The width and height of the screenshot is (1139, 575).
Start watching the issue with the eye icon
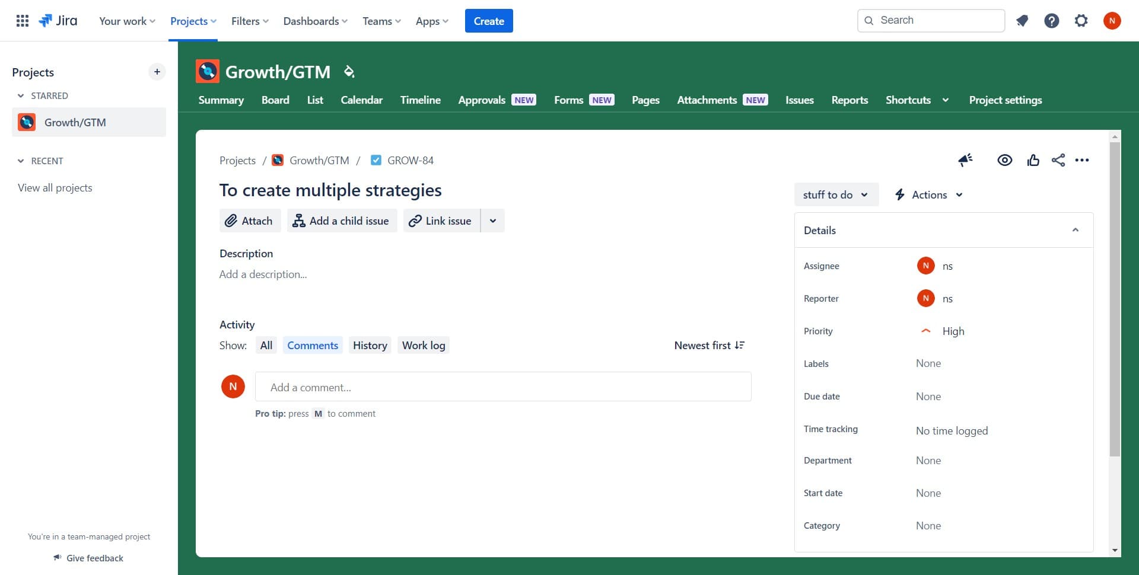click(x=1004, y=160)
